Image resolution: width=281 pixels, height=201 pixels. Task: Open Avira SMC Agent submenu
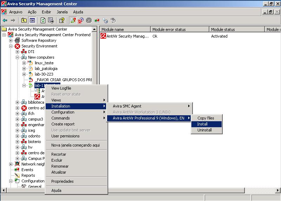coord(149,106)
